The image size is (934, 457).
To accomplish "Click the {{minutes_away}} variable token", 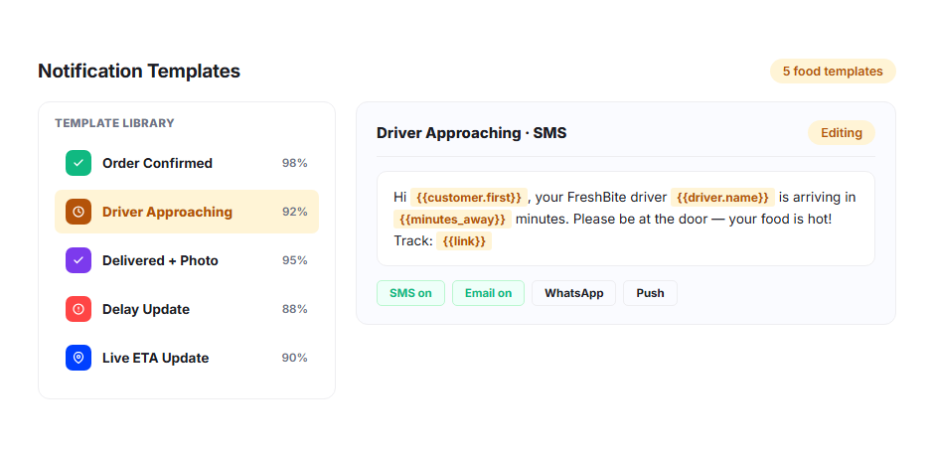I will [x=452, y=220].
